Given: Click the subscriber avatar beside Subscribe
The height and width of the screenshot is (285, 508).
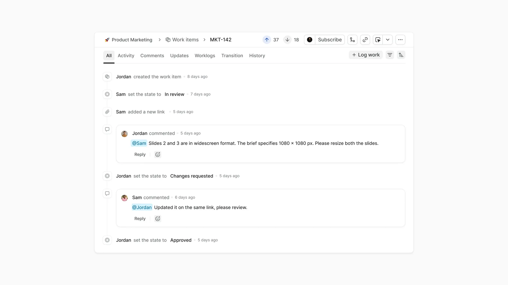Looking at the screenshot, I should 310,40.
